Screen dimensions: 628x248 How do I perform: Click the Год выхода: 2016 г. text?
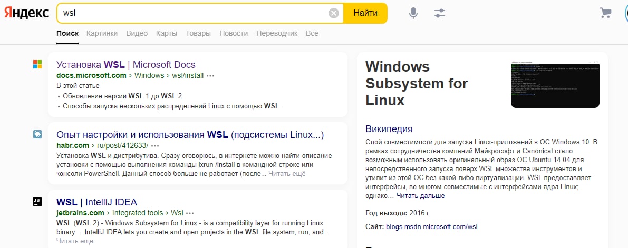click(398, 213)
